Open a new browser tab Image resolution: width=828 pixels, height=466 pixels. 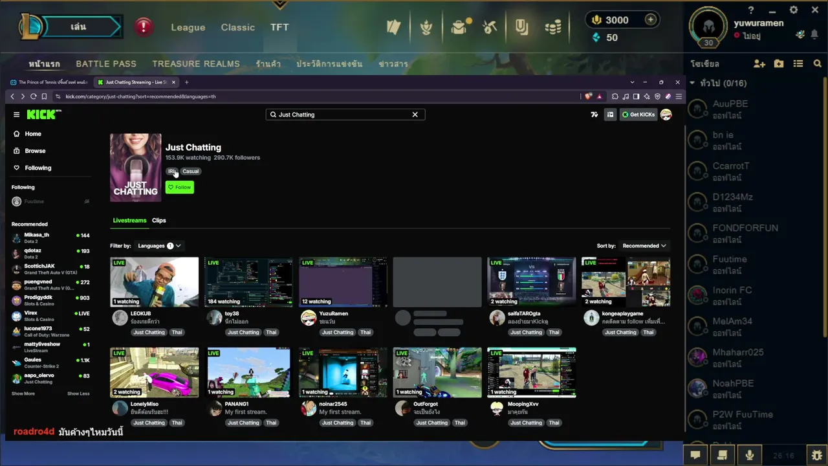[186, 82]
